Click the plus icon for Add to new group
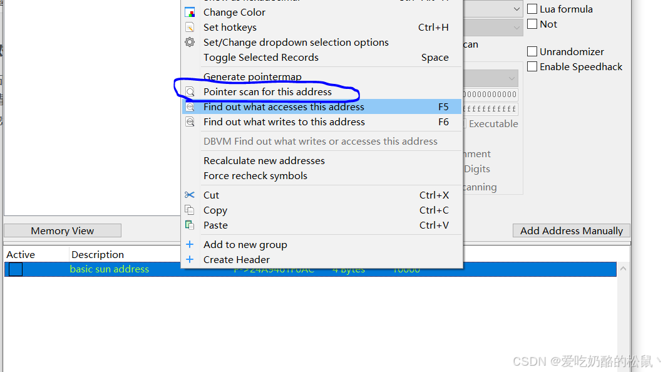The width and height of the screenshot is (668, 372). [190, 244]
